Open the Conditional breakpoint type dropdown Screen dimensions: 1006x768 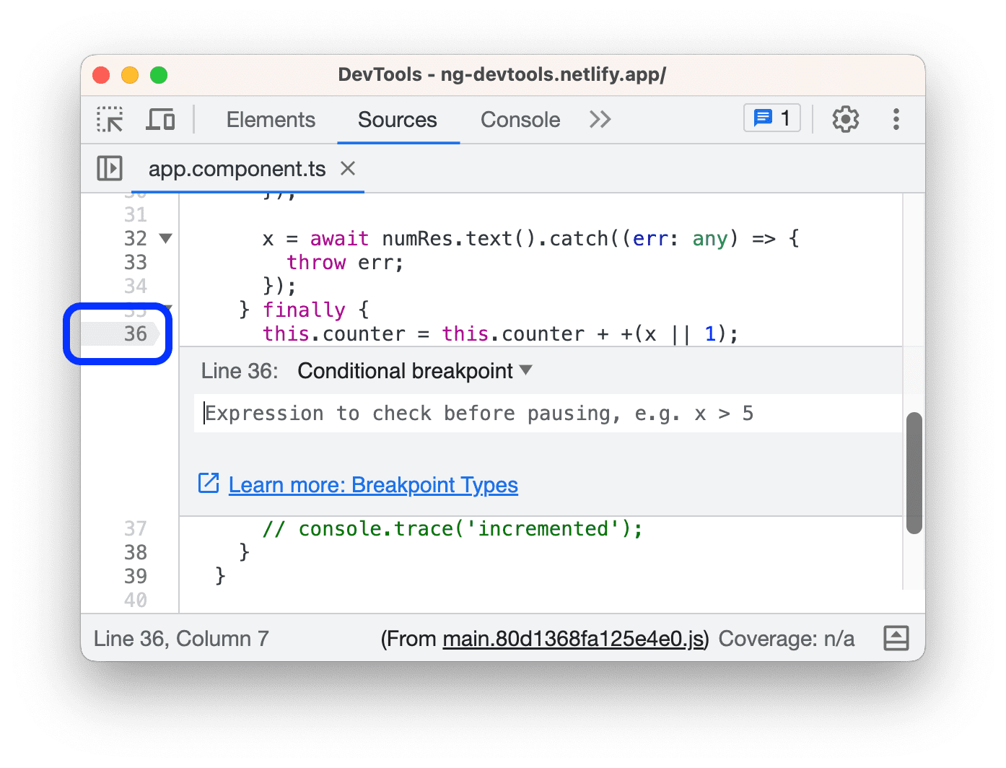point(526,370)
